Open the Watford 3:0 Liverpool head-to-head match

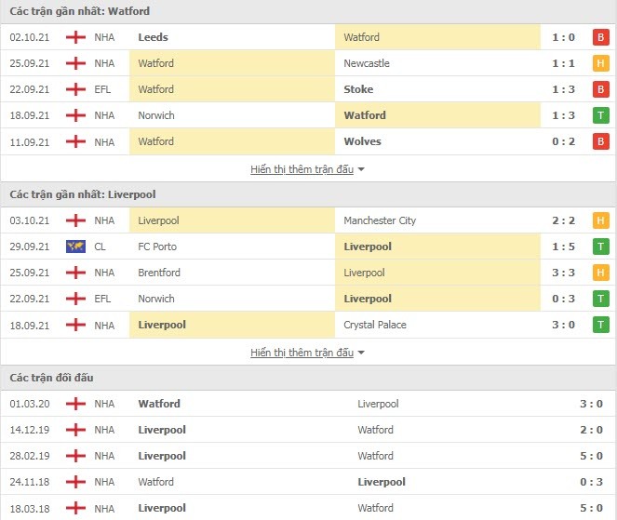point(308,404)
